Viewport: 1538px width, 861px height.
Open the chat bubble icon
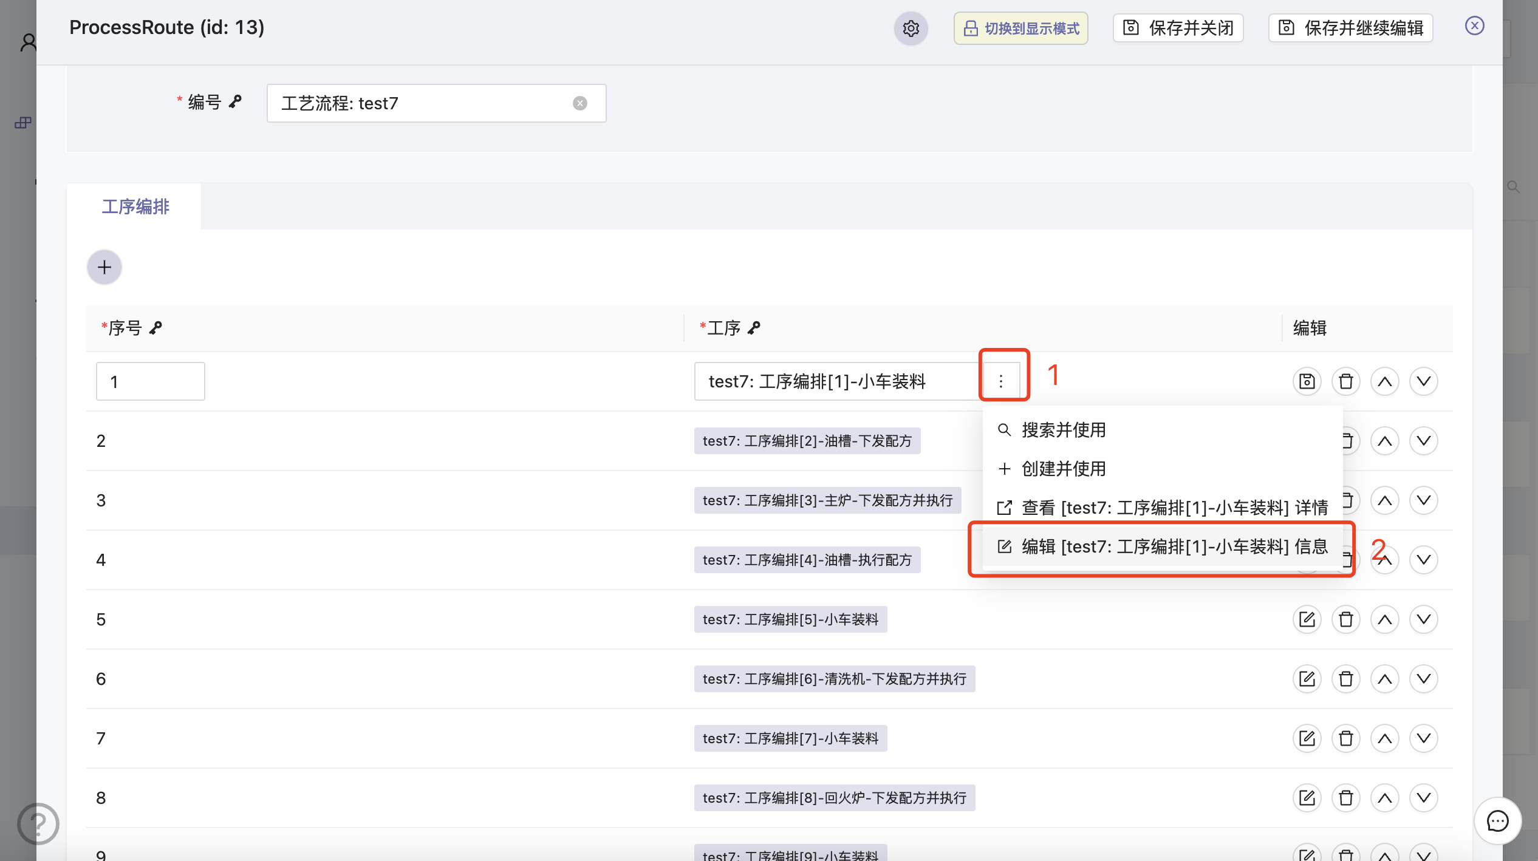[x=1497, y=822]
